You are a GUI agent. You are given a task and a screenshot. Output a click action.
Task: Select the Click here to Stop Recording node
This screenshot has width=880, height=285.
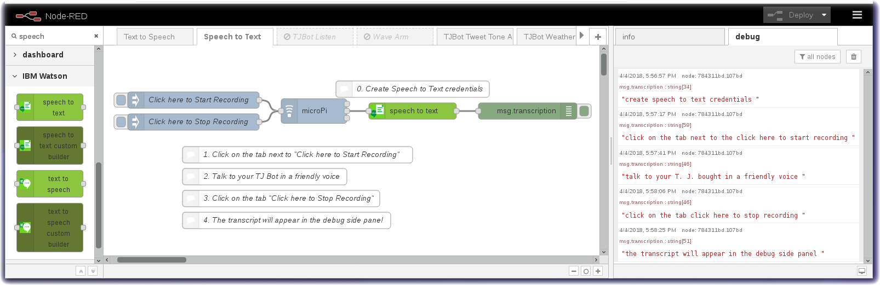pyautogui.click(x=193, y=121)
